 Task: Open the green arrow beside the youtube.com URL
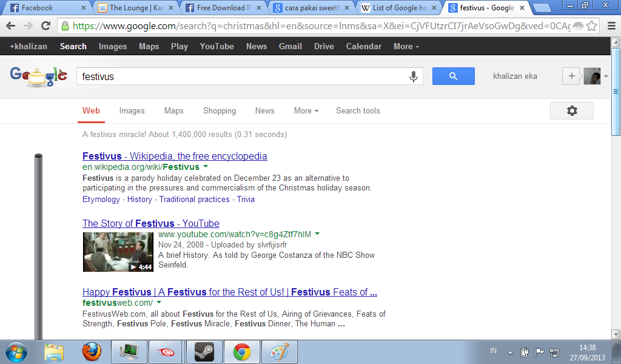[x=317, y=234]
